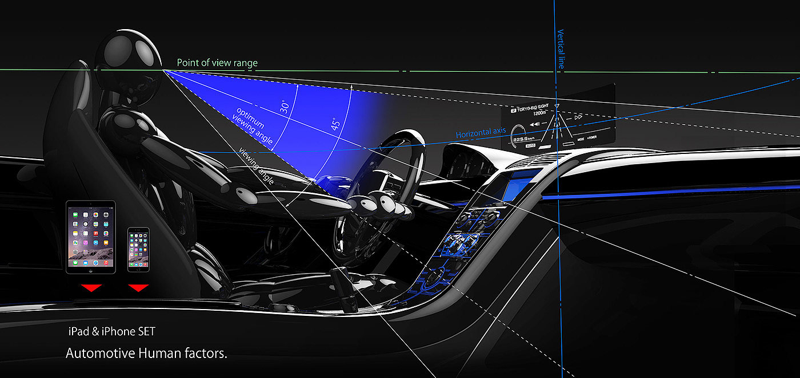Select the rewind icon on the HUD display

pyautogui.click(x=534, y=124)
